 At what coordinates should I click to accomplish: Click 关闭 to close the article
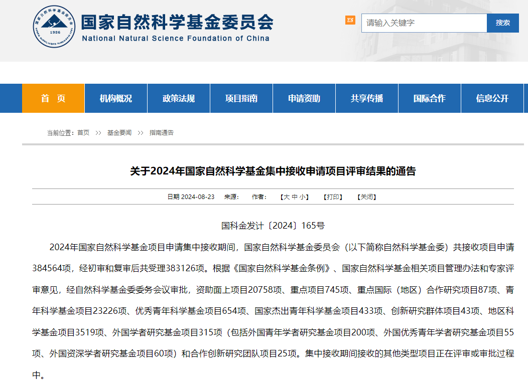367,197
